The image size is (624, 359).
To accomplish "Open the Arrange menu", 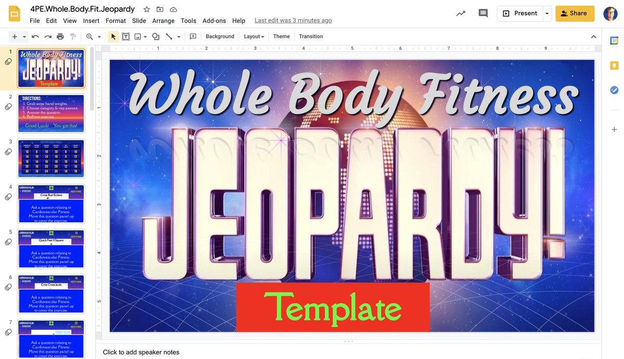I will coord(163,21).
